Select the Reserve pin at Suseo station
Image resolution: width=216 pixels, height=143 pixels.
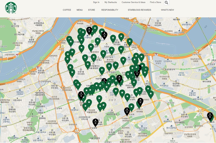[210, 116]
